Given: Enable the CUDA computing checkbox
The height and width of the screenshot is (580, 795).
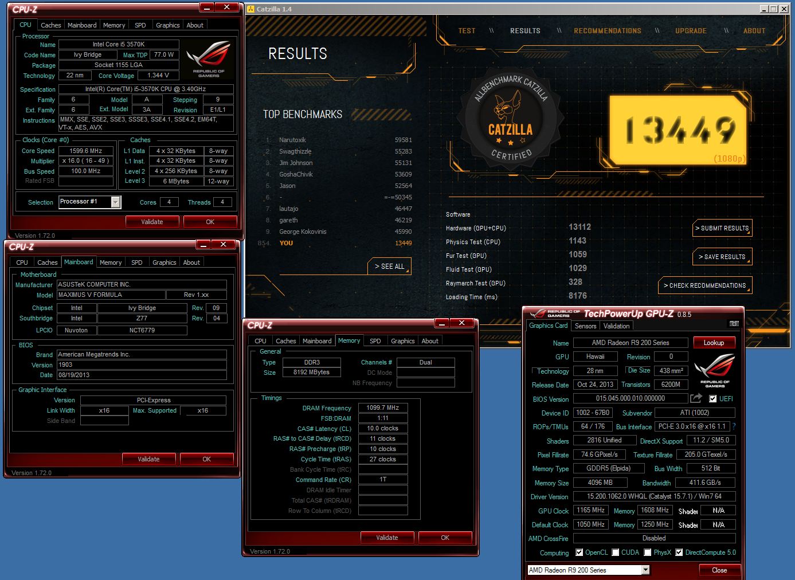Looking at the screenshot, I should pyautogui.click(x=615, y=552).
